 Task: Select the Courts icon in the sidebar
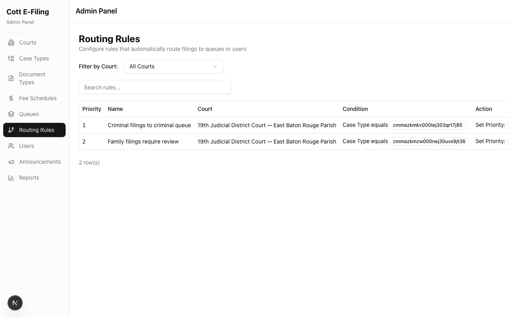coord(11,43)
